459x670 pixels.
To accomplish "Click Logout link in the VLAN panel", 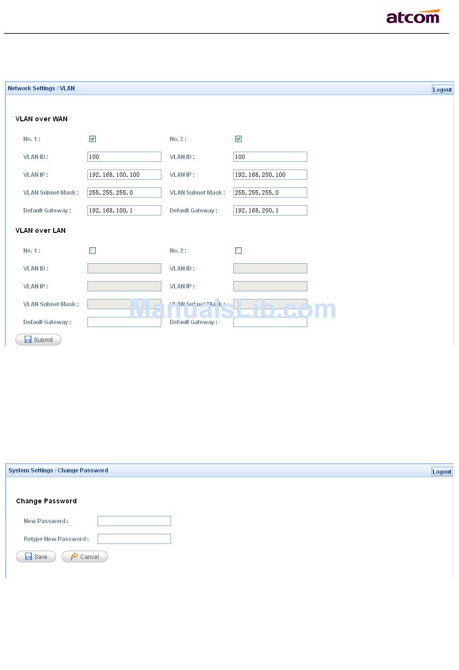I will [x=442, y=89].
